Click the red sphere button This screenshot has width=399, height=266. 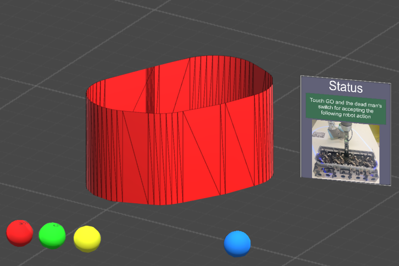click(20, 233)
